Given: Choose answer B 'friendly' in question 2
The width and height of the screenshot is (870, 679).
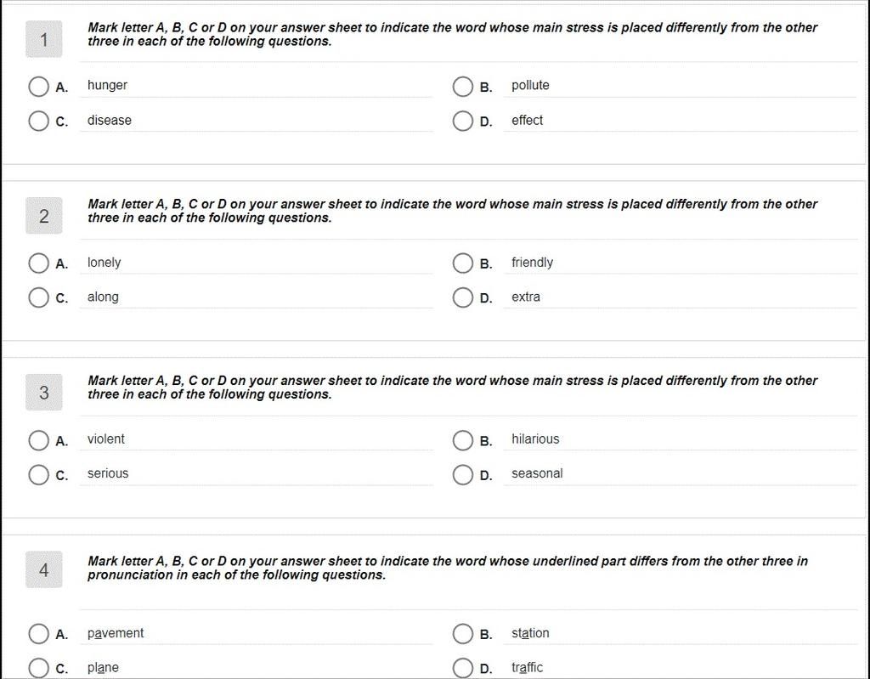Looking at the screenshot, I should tap(462, 263).
